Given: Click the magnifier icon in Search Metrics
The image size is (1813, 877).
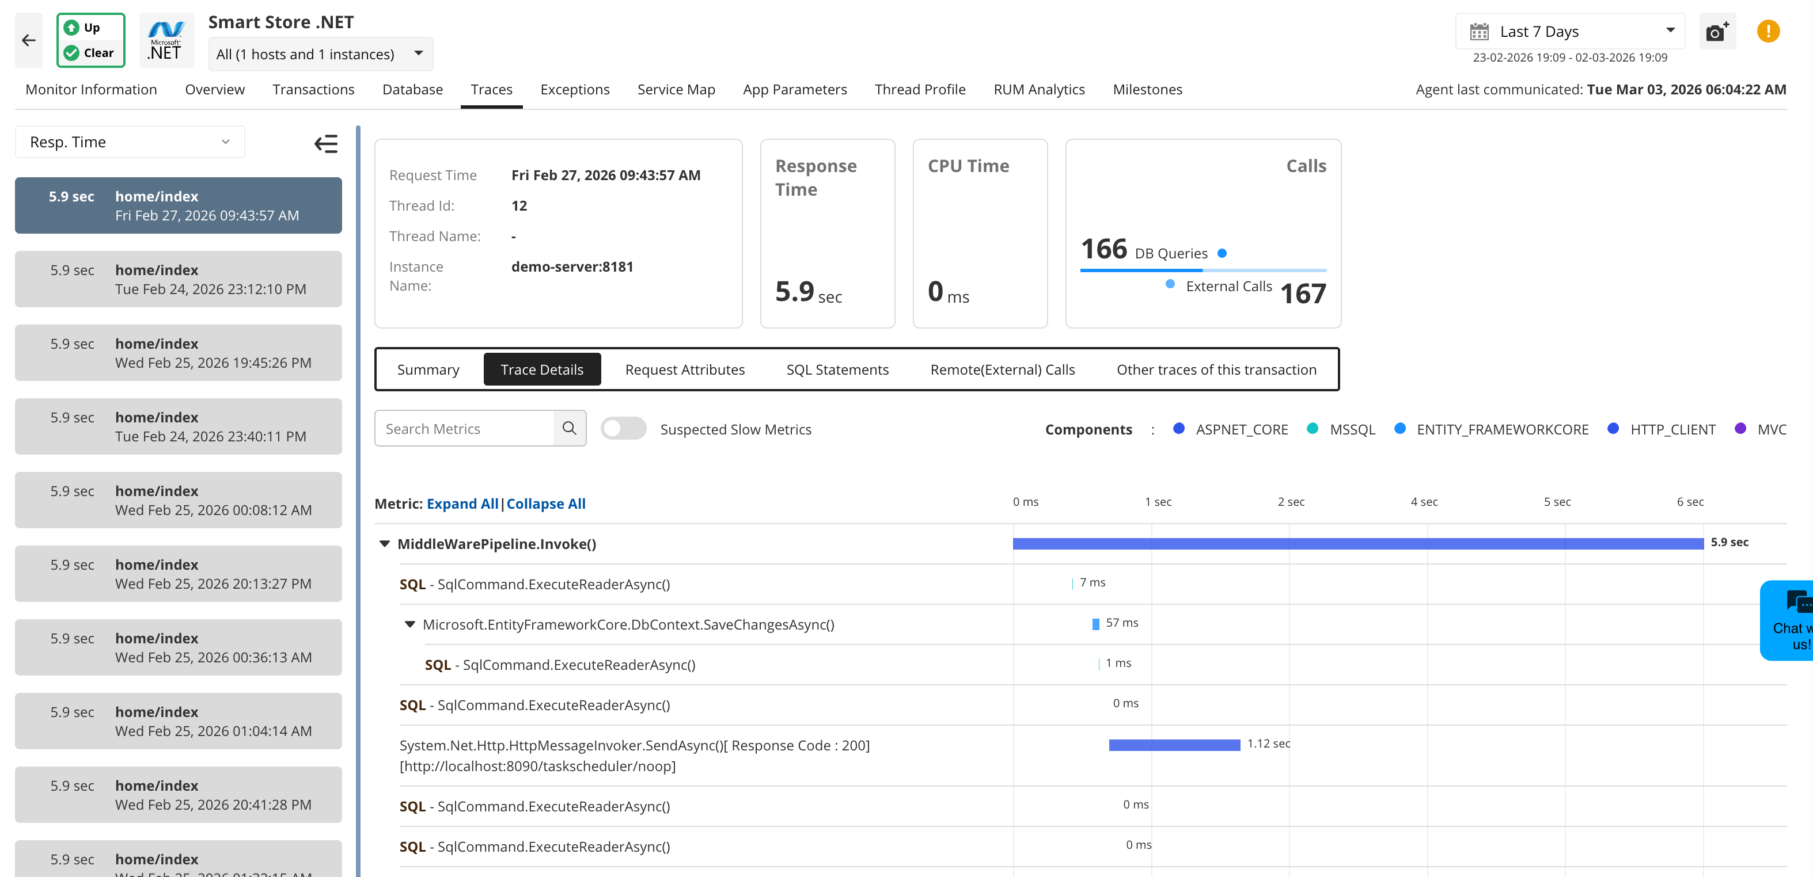Looking at the screenshot, I should (570, 428).
